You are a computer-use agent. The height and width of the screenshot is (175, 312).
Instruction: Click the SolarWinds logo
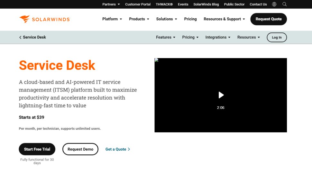coord(45,19)
